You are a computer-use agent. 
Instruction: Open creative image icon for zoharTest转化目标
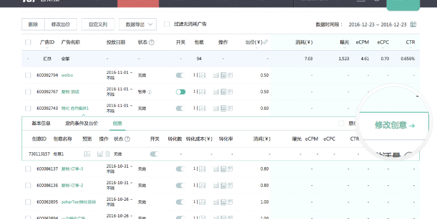coord(202,202)
